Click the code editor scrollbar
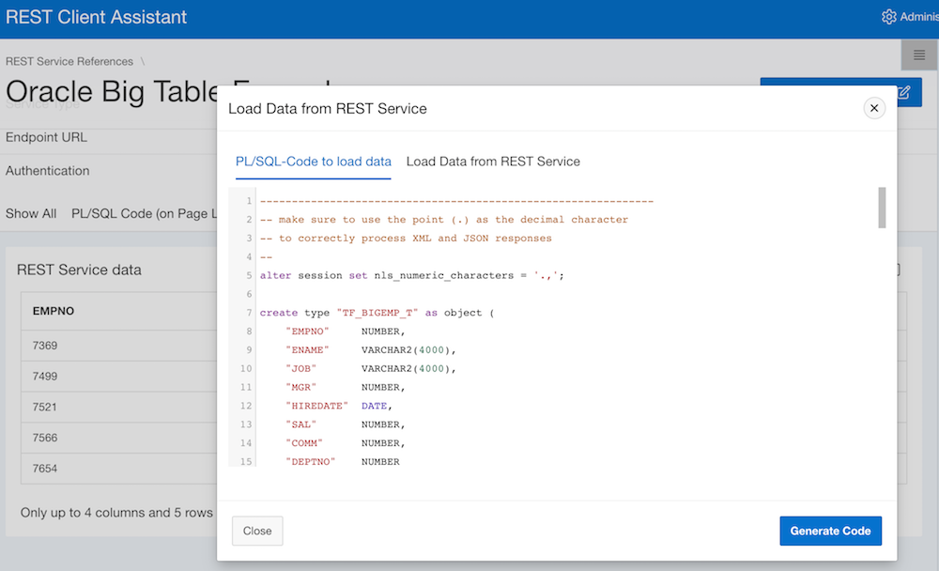Image resolution: width=939 pixels, height=571 pixels. 880,207
